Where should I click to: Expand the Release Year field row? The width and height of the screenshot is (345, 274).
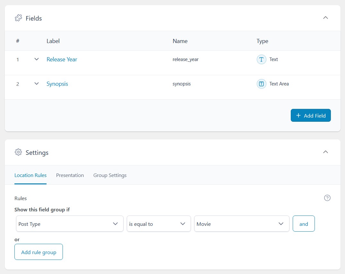pos(36,59)
